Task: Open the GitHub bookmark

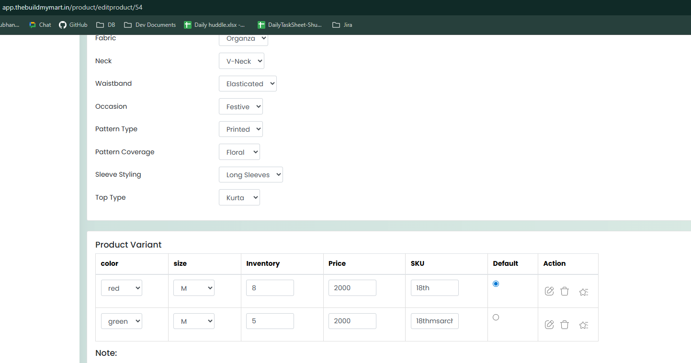Action: click(73, 25)
